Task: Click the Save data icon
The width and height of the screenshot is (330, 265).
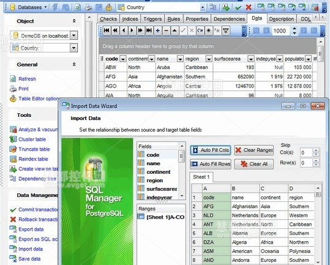Action: pyautogui.click(x=13, y=259)
